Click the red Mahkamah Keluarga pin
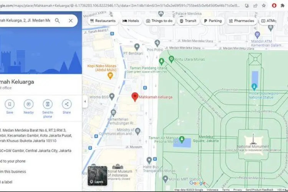 coord(135,97)
